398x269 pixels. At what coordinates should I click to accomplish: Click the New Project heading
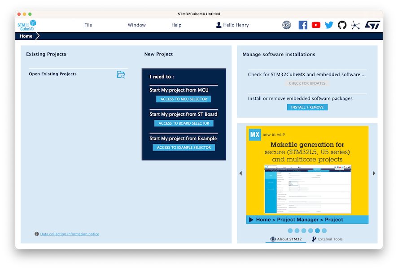159,54
